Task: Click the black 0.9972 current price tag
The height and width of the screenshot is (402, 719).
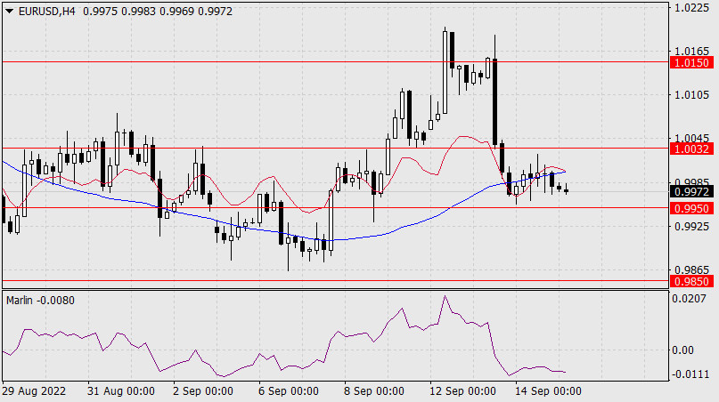Action: point(691,191)
